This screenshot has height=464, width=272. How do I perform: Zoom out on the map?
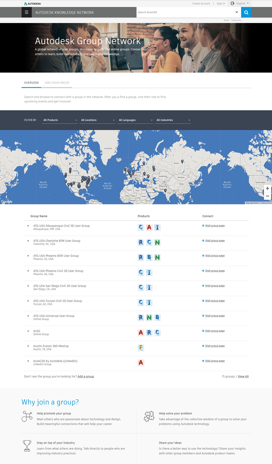pyautogui.click(x=267, y=196)
